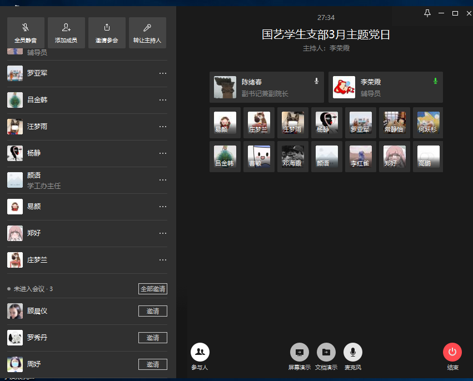This screenshot has width=473, height=381.
Task: Invite 罗秀丹 to the meeting
Action: [x=152, y=338]
